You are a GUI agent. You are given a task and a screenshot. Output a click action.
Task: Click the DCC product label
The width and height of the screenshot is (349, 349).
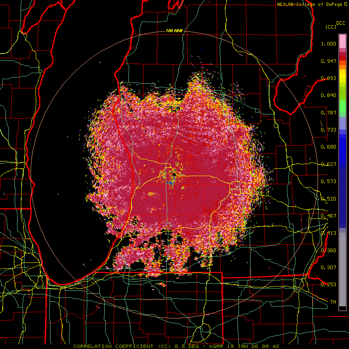coord(341,23)
